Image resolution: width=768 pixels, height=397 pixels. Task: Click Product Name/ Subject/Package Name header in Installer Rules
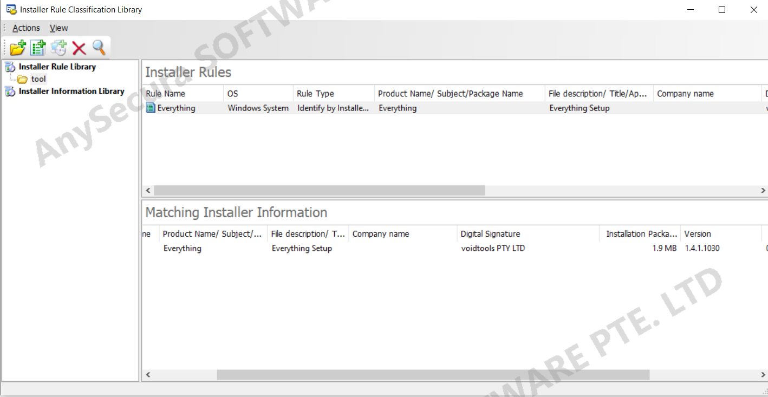click(460, 94)
